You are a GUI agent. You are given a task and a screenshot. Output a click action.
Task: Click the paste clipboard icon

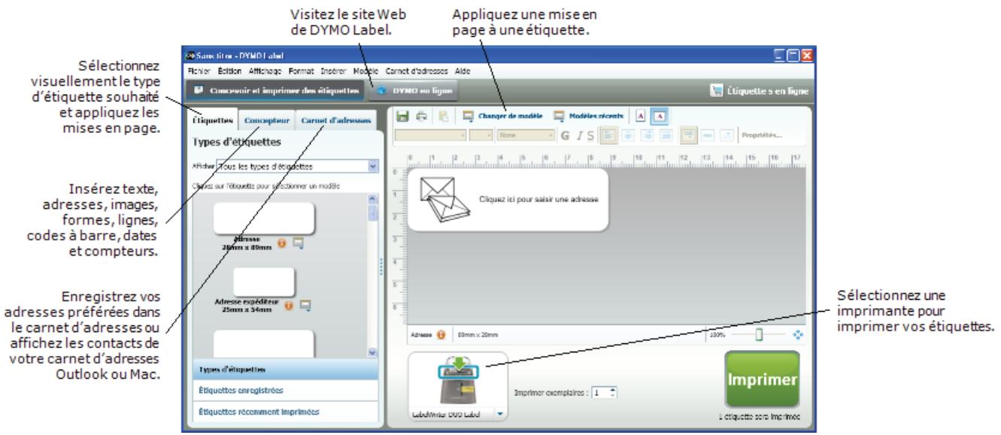coord(444,116)
